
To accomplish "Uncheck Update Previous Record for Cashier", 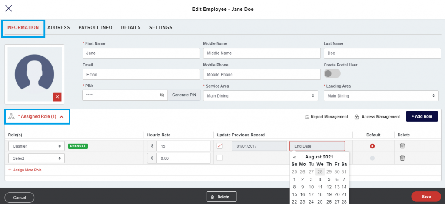I will point(219,146).
